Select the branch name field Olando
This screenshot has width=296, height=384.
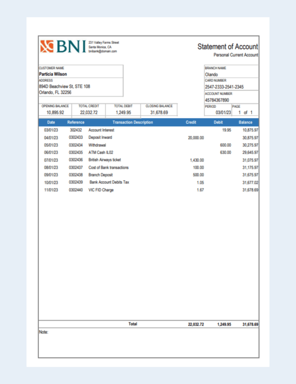211,75
